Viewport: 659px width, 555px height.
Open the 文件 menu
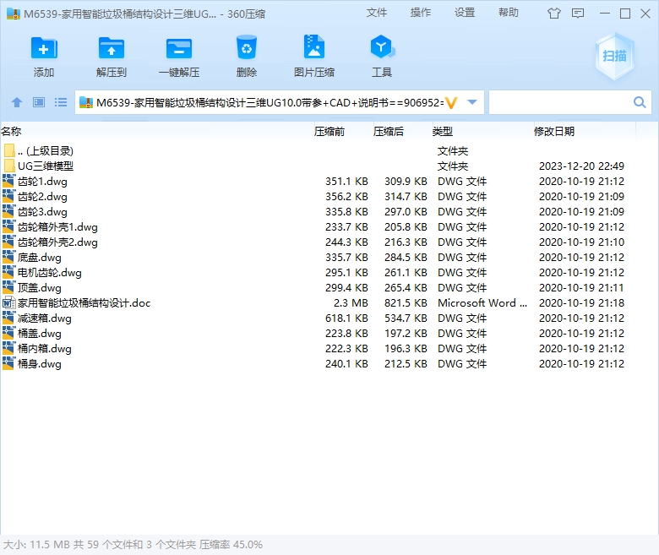[377, 13]
